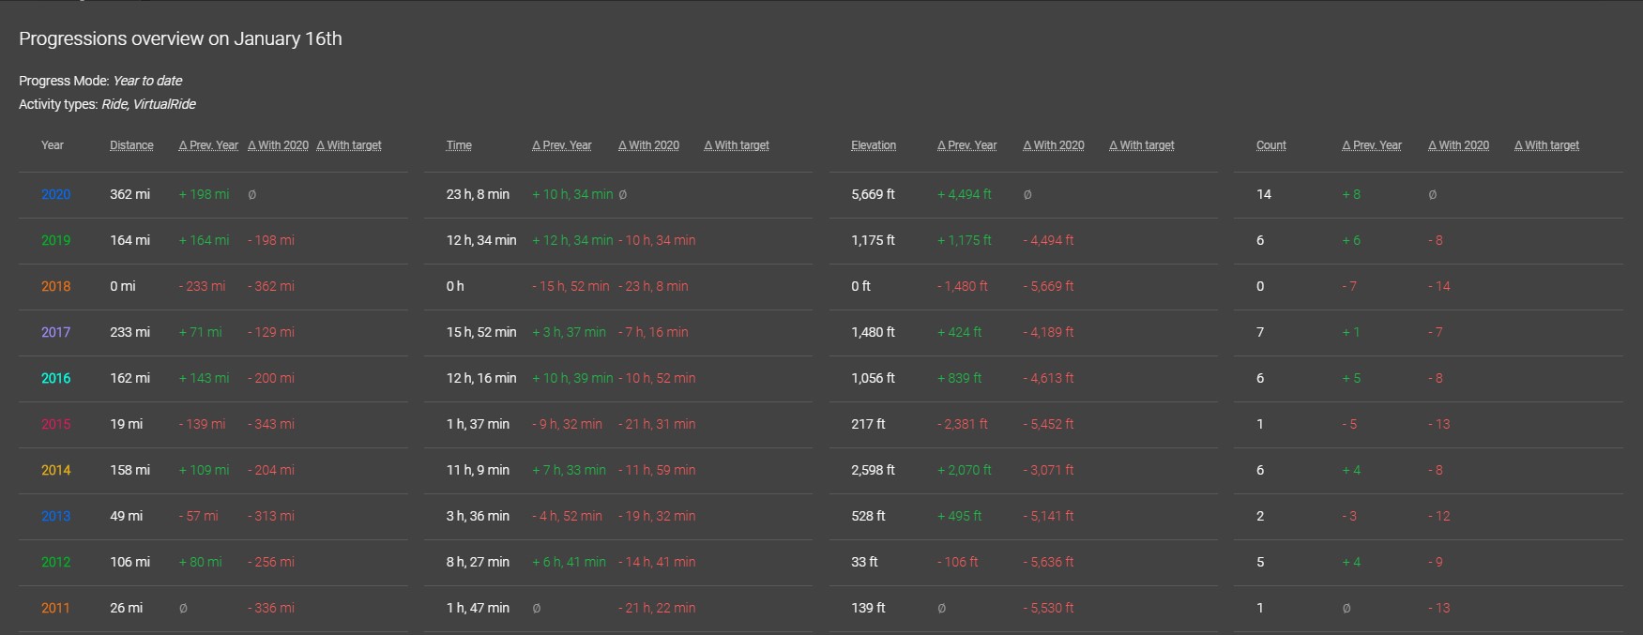Click the - 106 ft elevation delta
1643x635 pixels.
pyautogui.click(x=958, y=562)
